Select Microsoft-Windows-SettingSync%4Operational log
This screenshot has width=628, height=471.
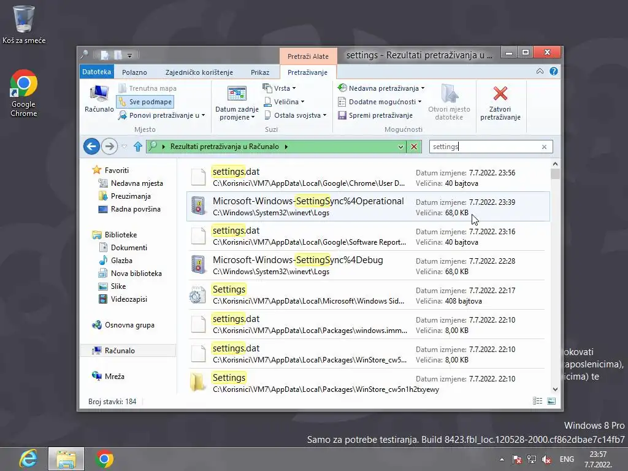coord(368,206)
